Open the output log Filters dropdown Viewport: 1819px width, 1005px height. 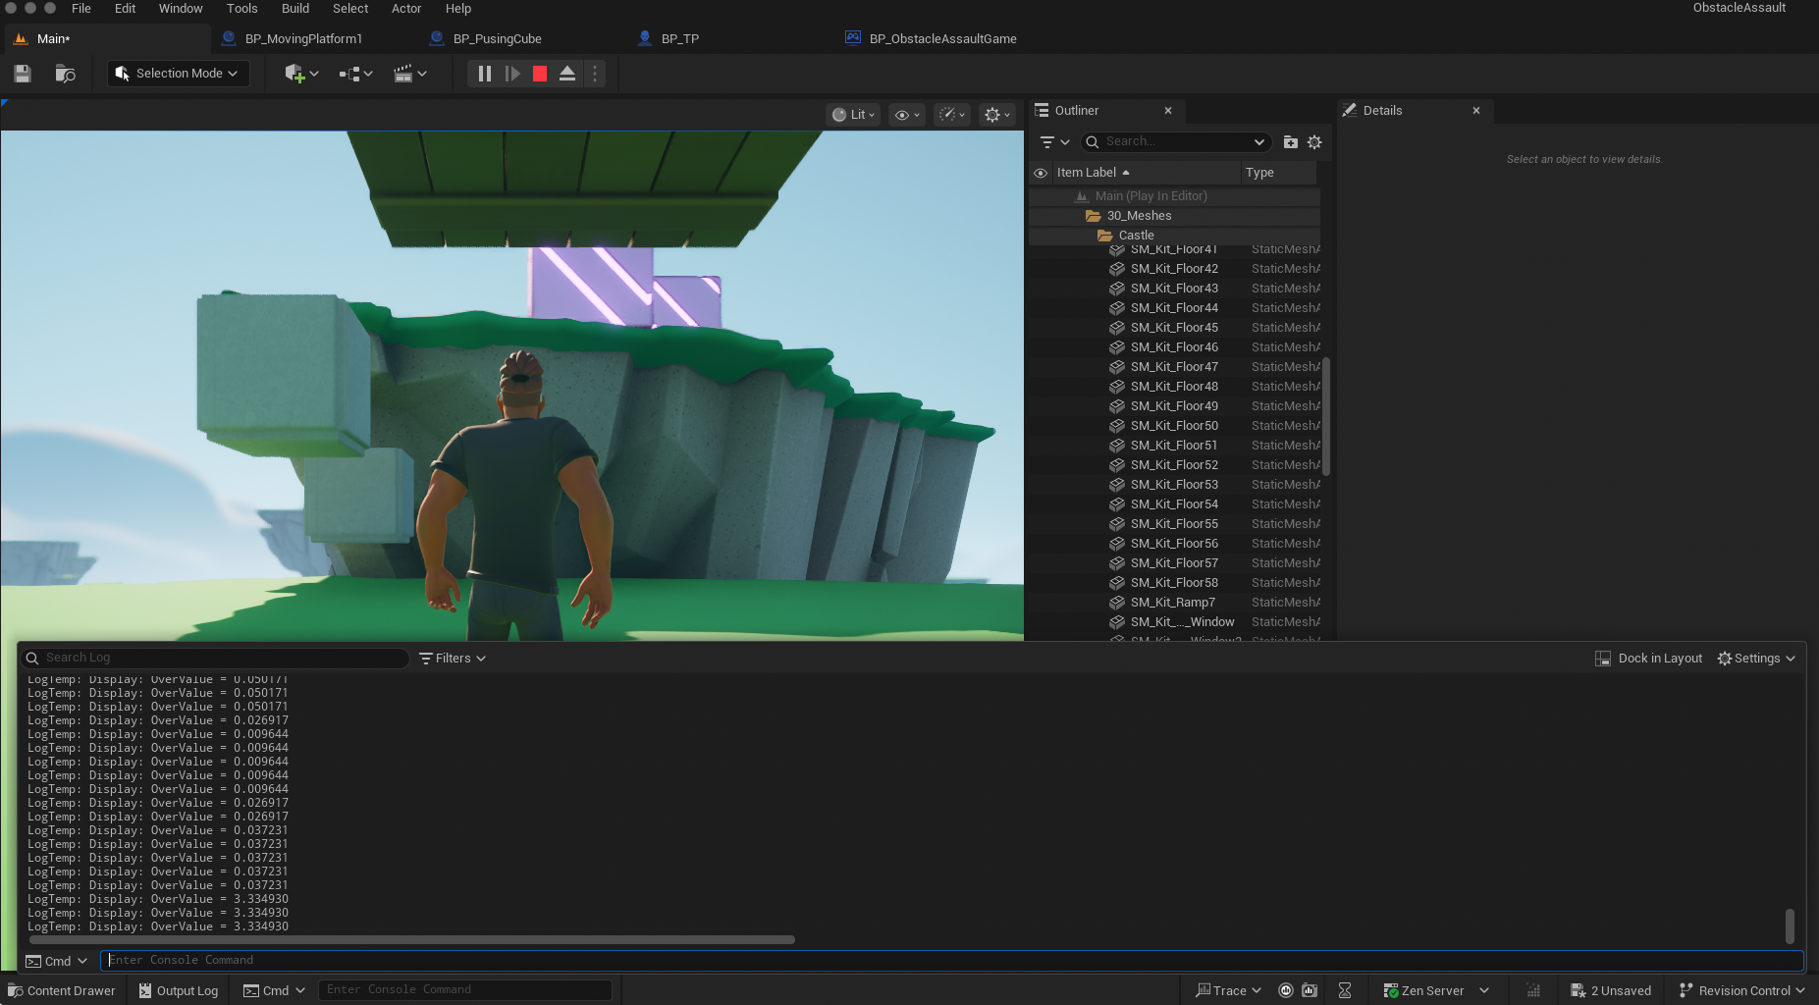click(453, 659)
